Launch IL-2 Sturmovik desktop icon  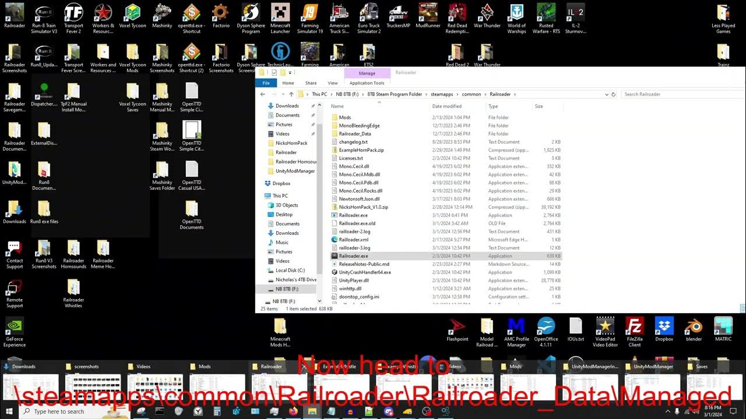pos(576,18)
